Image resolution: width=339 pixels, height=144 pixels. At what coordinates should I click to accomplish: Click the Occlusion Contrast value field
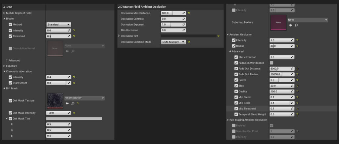(173, 19)
